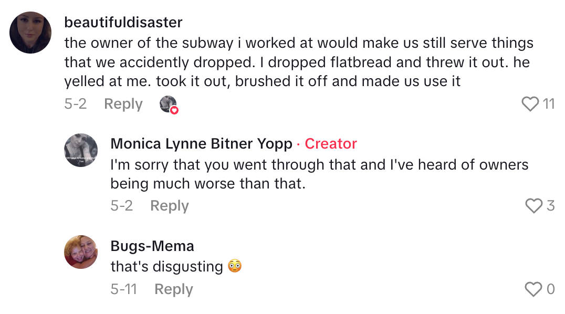Reply to Bugs-Mema's comment
The height and width of the screenshot is (314, 565).
tap(173, 289)
